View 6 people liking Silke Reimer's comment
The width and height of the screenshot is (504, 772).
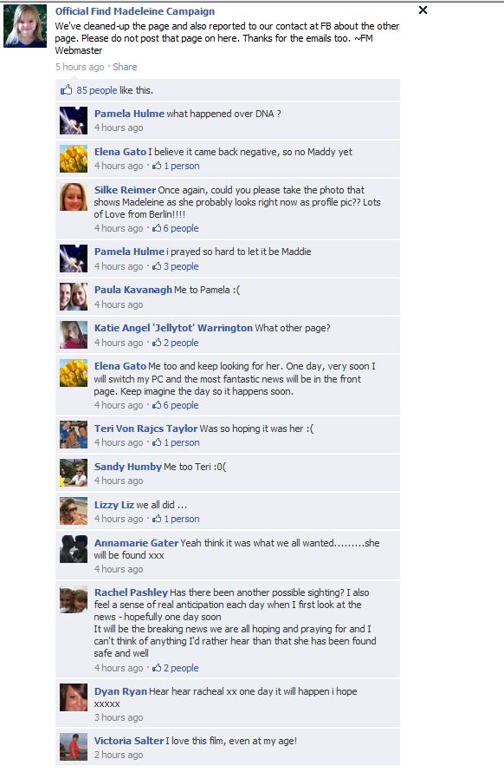point(181,228)
